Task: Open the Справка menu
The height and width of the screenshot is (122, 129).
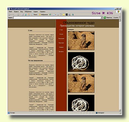Action: pyautogui.click(x=42, y=12)
